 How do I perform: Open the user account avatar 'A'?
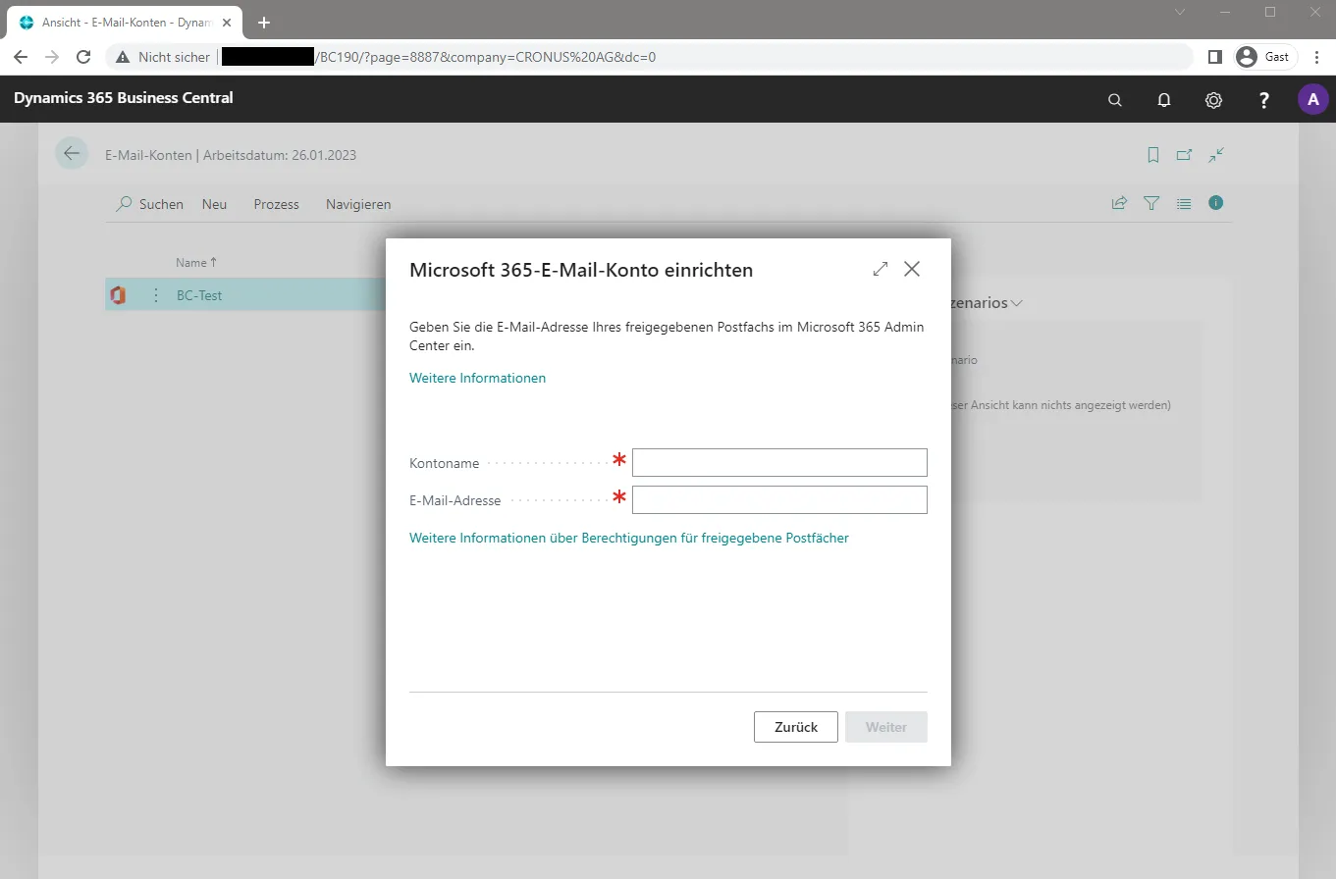tap(1313, 99)
